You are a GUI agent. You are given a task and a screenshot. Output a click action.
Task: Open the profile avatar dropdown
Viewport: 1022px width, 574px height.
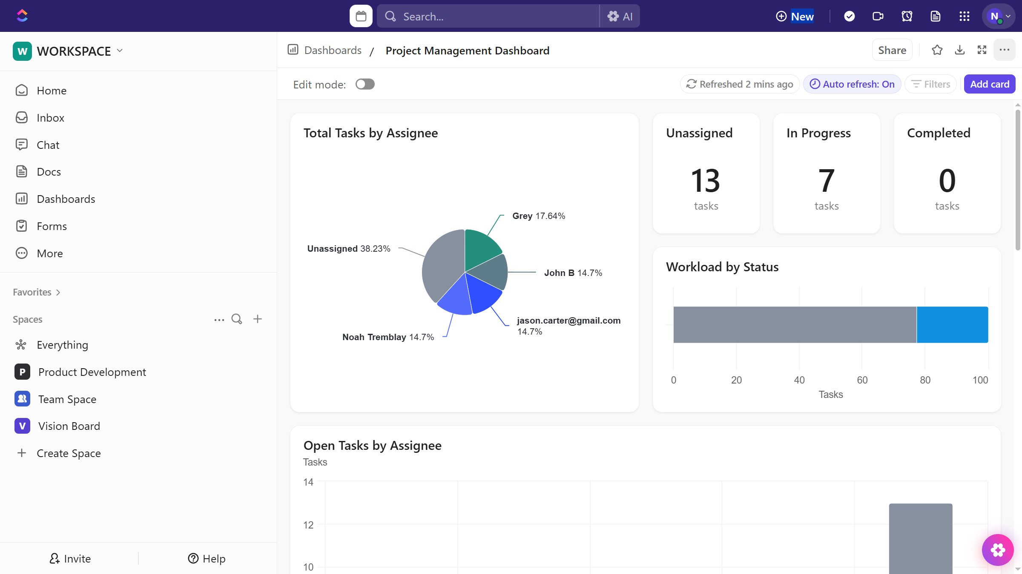[998, 16]
